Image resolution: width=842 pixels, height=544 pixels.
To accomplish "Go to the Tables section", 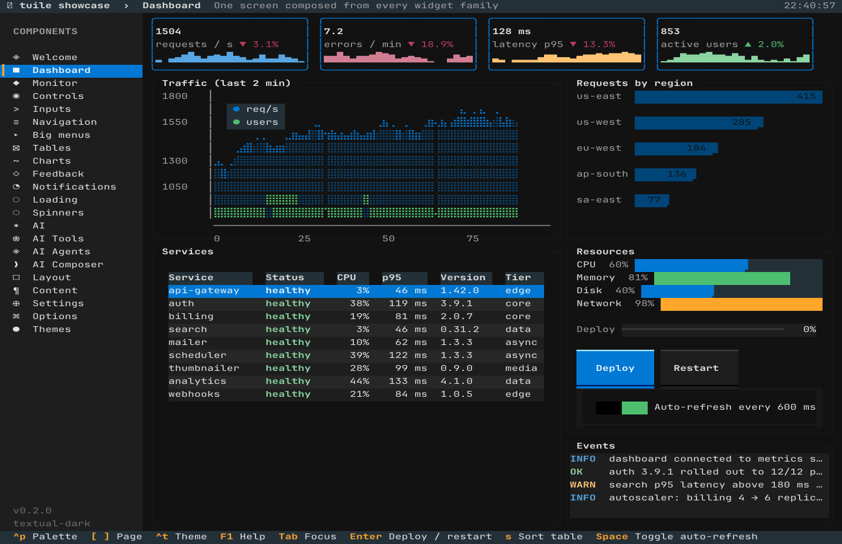I will click(71, 148).
